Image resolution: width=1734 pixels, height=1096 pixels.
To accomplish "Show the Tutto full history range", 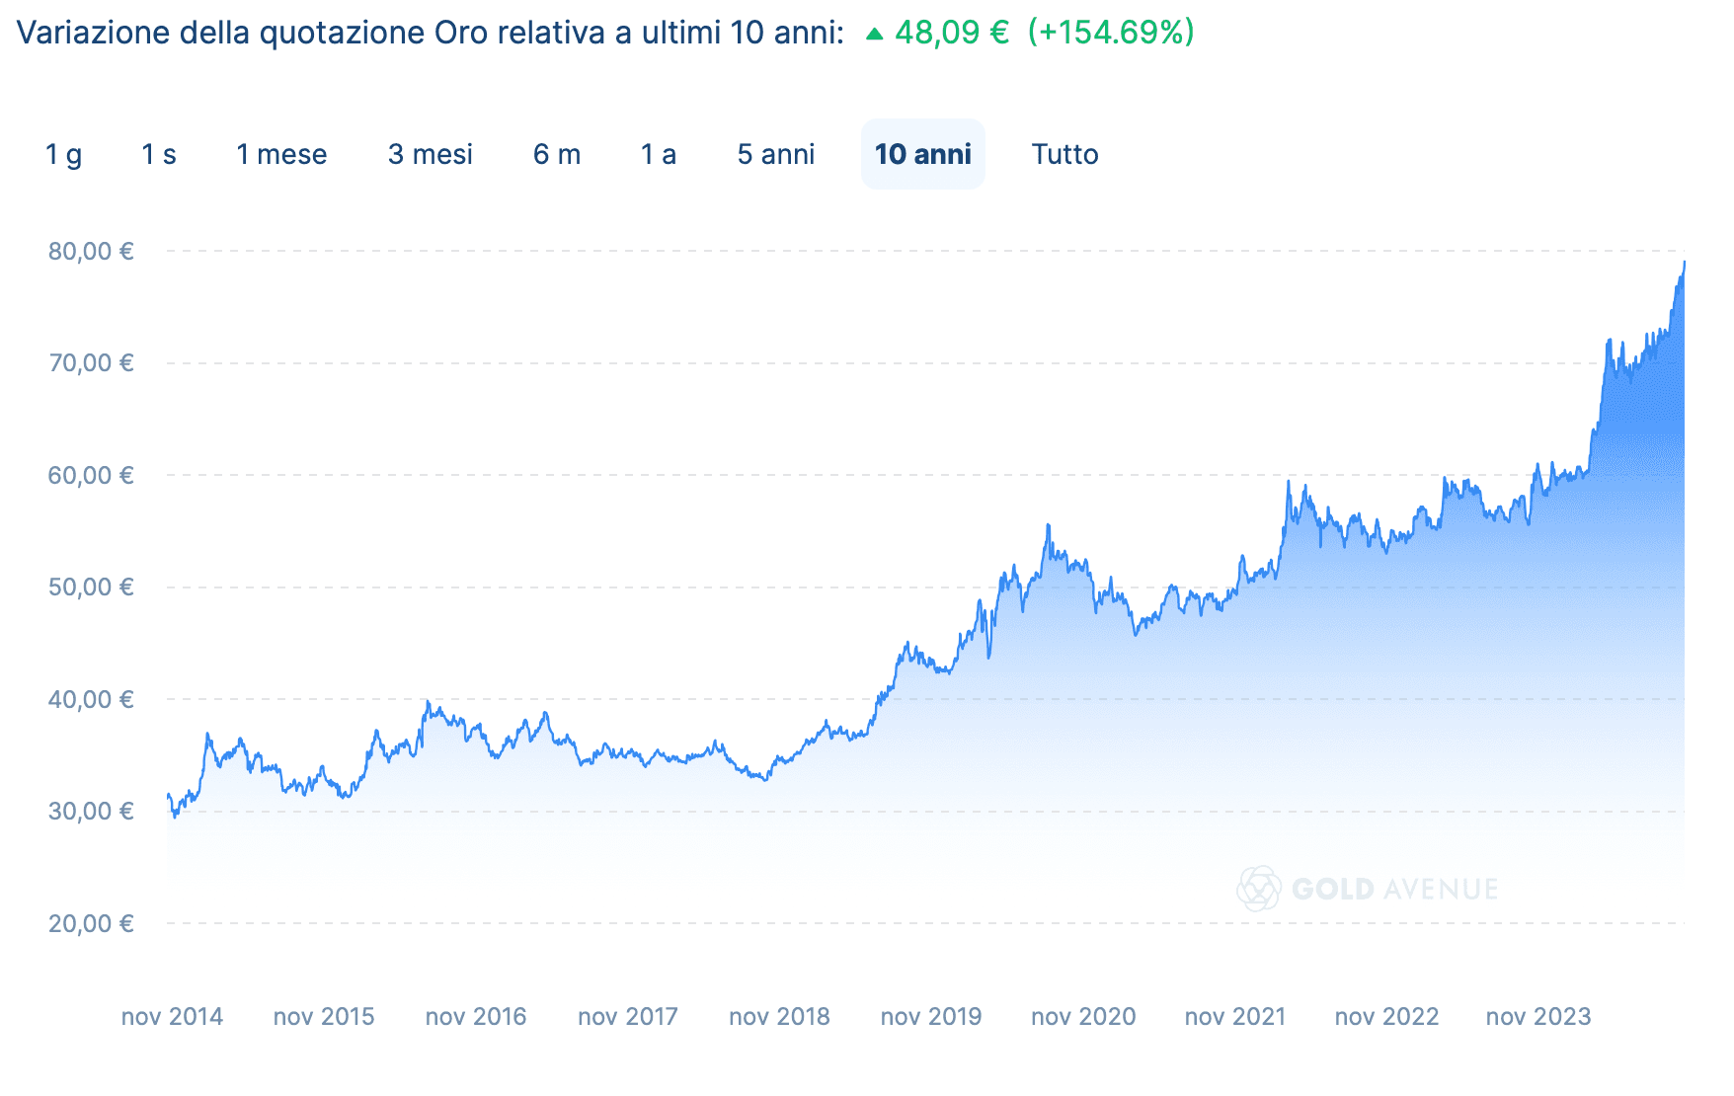I will click(1064, 154).
